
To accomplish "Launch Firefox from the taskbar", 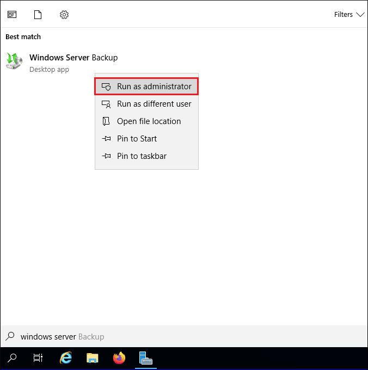I will point(119,358).
